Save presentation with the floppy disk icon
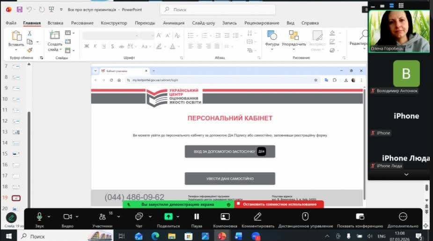The height and width of the screenshot is (241, 433). tap(19, 9)
